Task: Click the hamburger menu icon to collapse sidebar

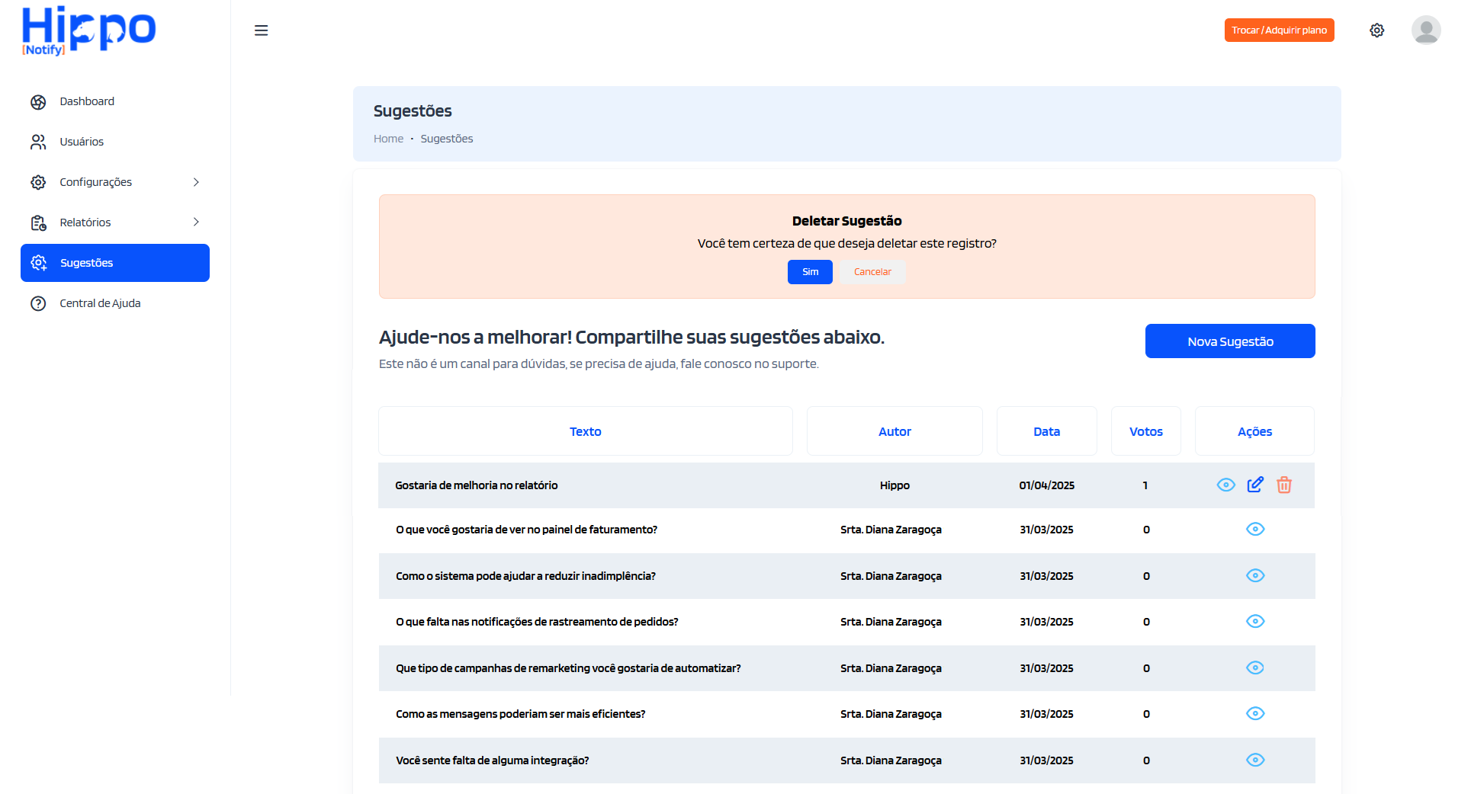Action: [261, 30]
